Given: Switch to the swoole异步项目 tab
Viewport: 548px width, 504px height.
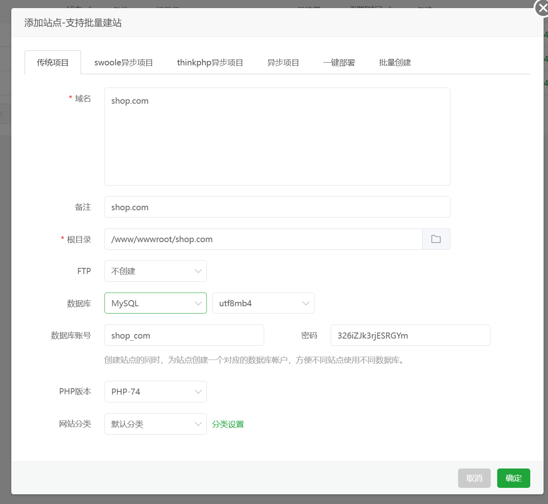Looking at the screenshot, I should (x=123, y=63).
